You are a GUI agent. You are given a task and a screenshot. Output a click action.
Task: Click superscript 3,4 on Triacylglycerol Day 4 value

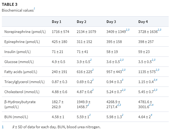point(155,80)
